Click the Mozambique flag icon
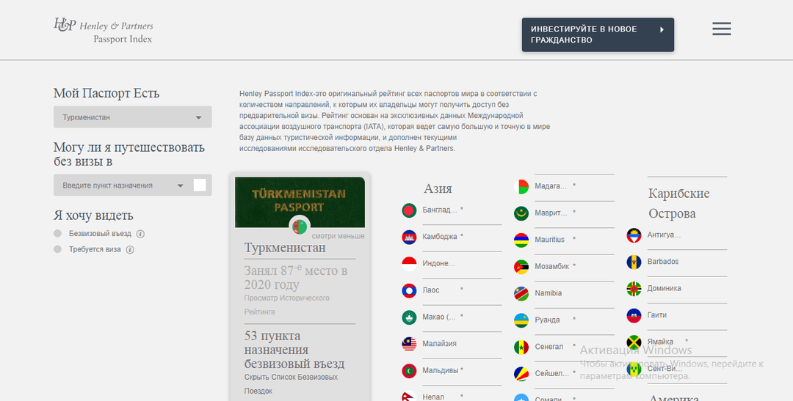 click(521, 267)
